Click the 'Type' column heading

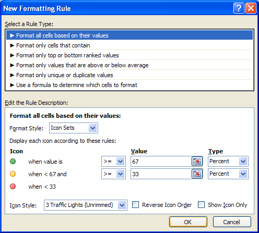click(216, 151)
